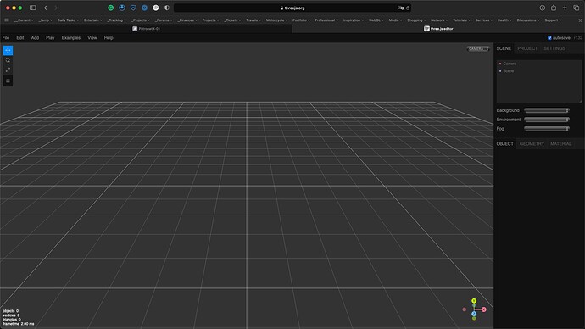The height and width of the screenshot is (329, 585).
Task: Click the outliner resize handle corner
Action: pyautogui.click(x=580, y=101)
